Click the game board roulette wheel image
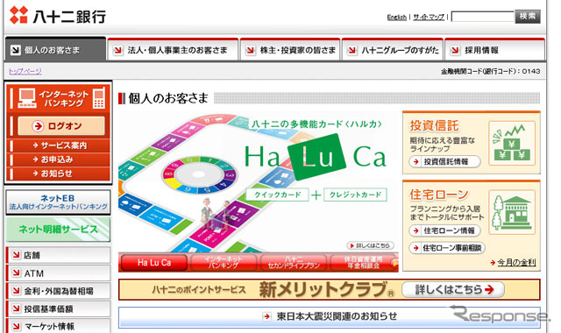The height and width of the screenshot is (333, 561). click(x=199, y=175)
